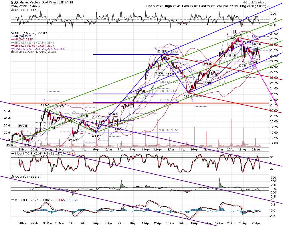
Task: Click the 22.710 low price label
Action: [242, 65]
